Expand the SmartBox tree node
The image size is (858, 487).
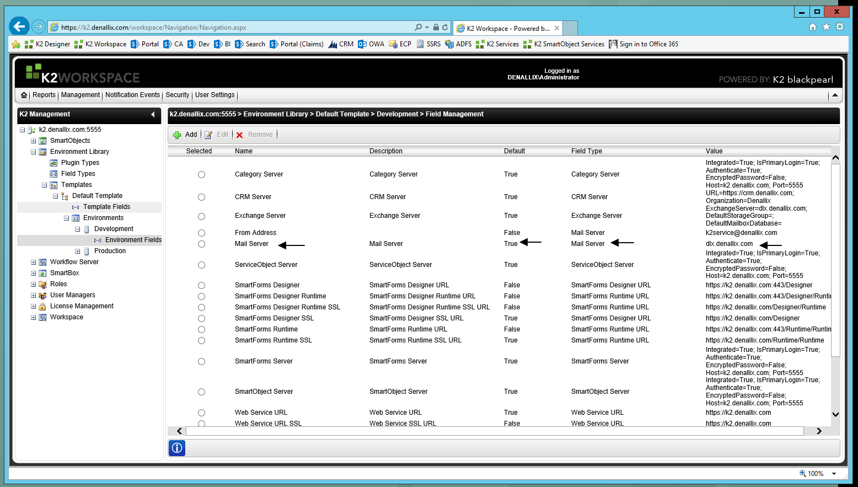[x=33, y=274]
